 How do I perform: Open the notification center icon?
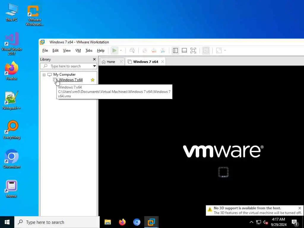[x=295, y=222]
